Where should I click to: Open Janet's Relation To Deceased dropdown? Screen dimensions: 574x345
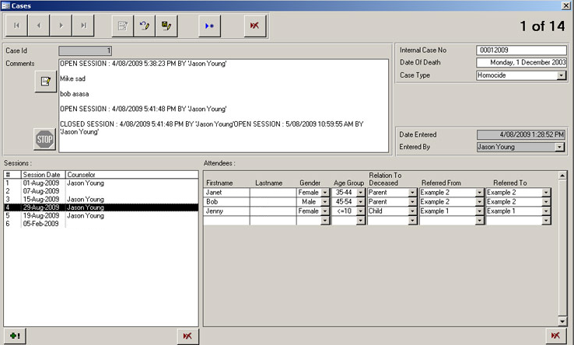tap(412, 193)
